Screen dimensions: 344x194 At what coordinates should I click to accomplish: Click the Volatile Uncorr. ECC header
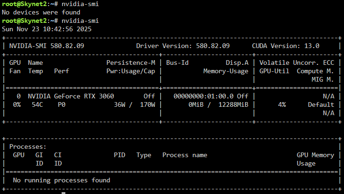[x=297, y=62]
